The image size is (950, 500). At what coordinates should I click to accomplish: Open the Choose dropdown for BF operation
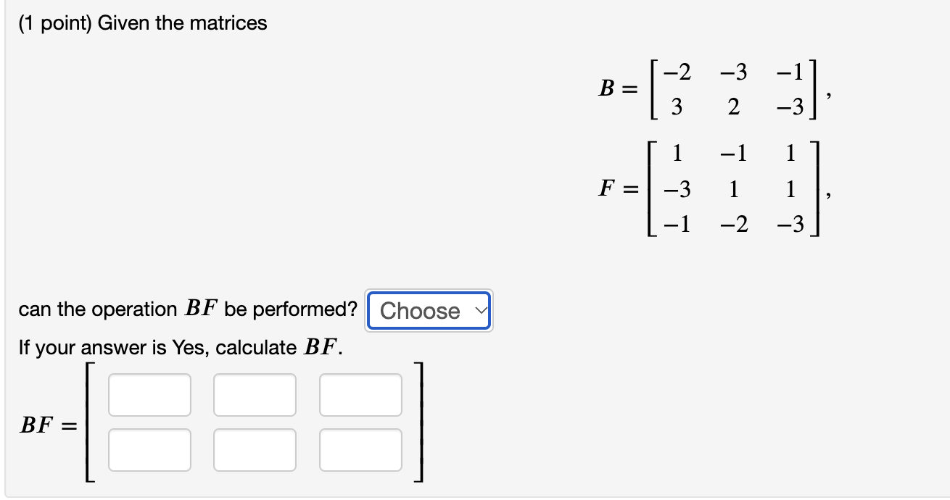(x=428, y=311)
